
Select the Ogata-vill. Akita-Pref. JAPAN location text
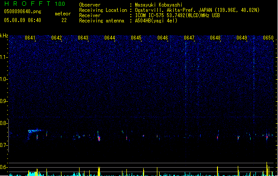click(x=197, y=10)
